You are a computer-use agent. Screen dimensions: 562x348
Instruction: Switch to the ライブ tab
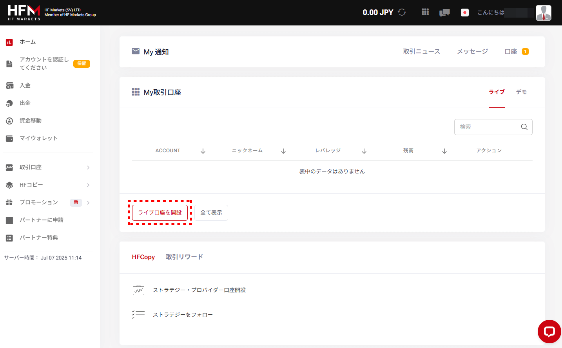(x=497, y=92)
